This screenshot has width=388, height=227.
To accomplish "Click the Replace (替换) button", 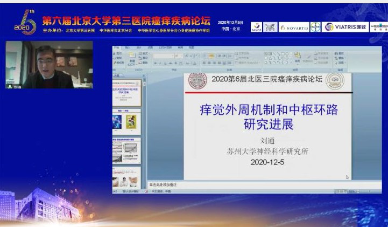I will coord(339,58).
